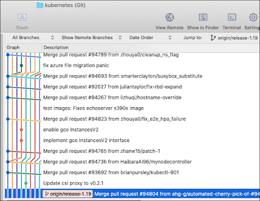Click branch icon next to Jump to

pos(213,38)
